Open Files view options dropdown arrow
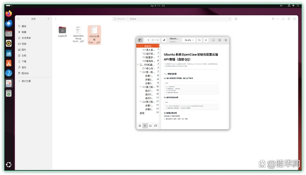 click(277, 19)
